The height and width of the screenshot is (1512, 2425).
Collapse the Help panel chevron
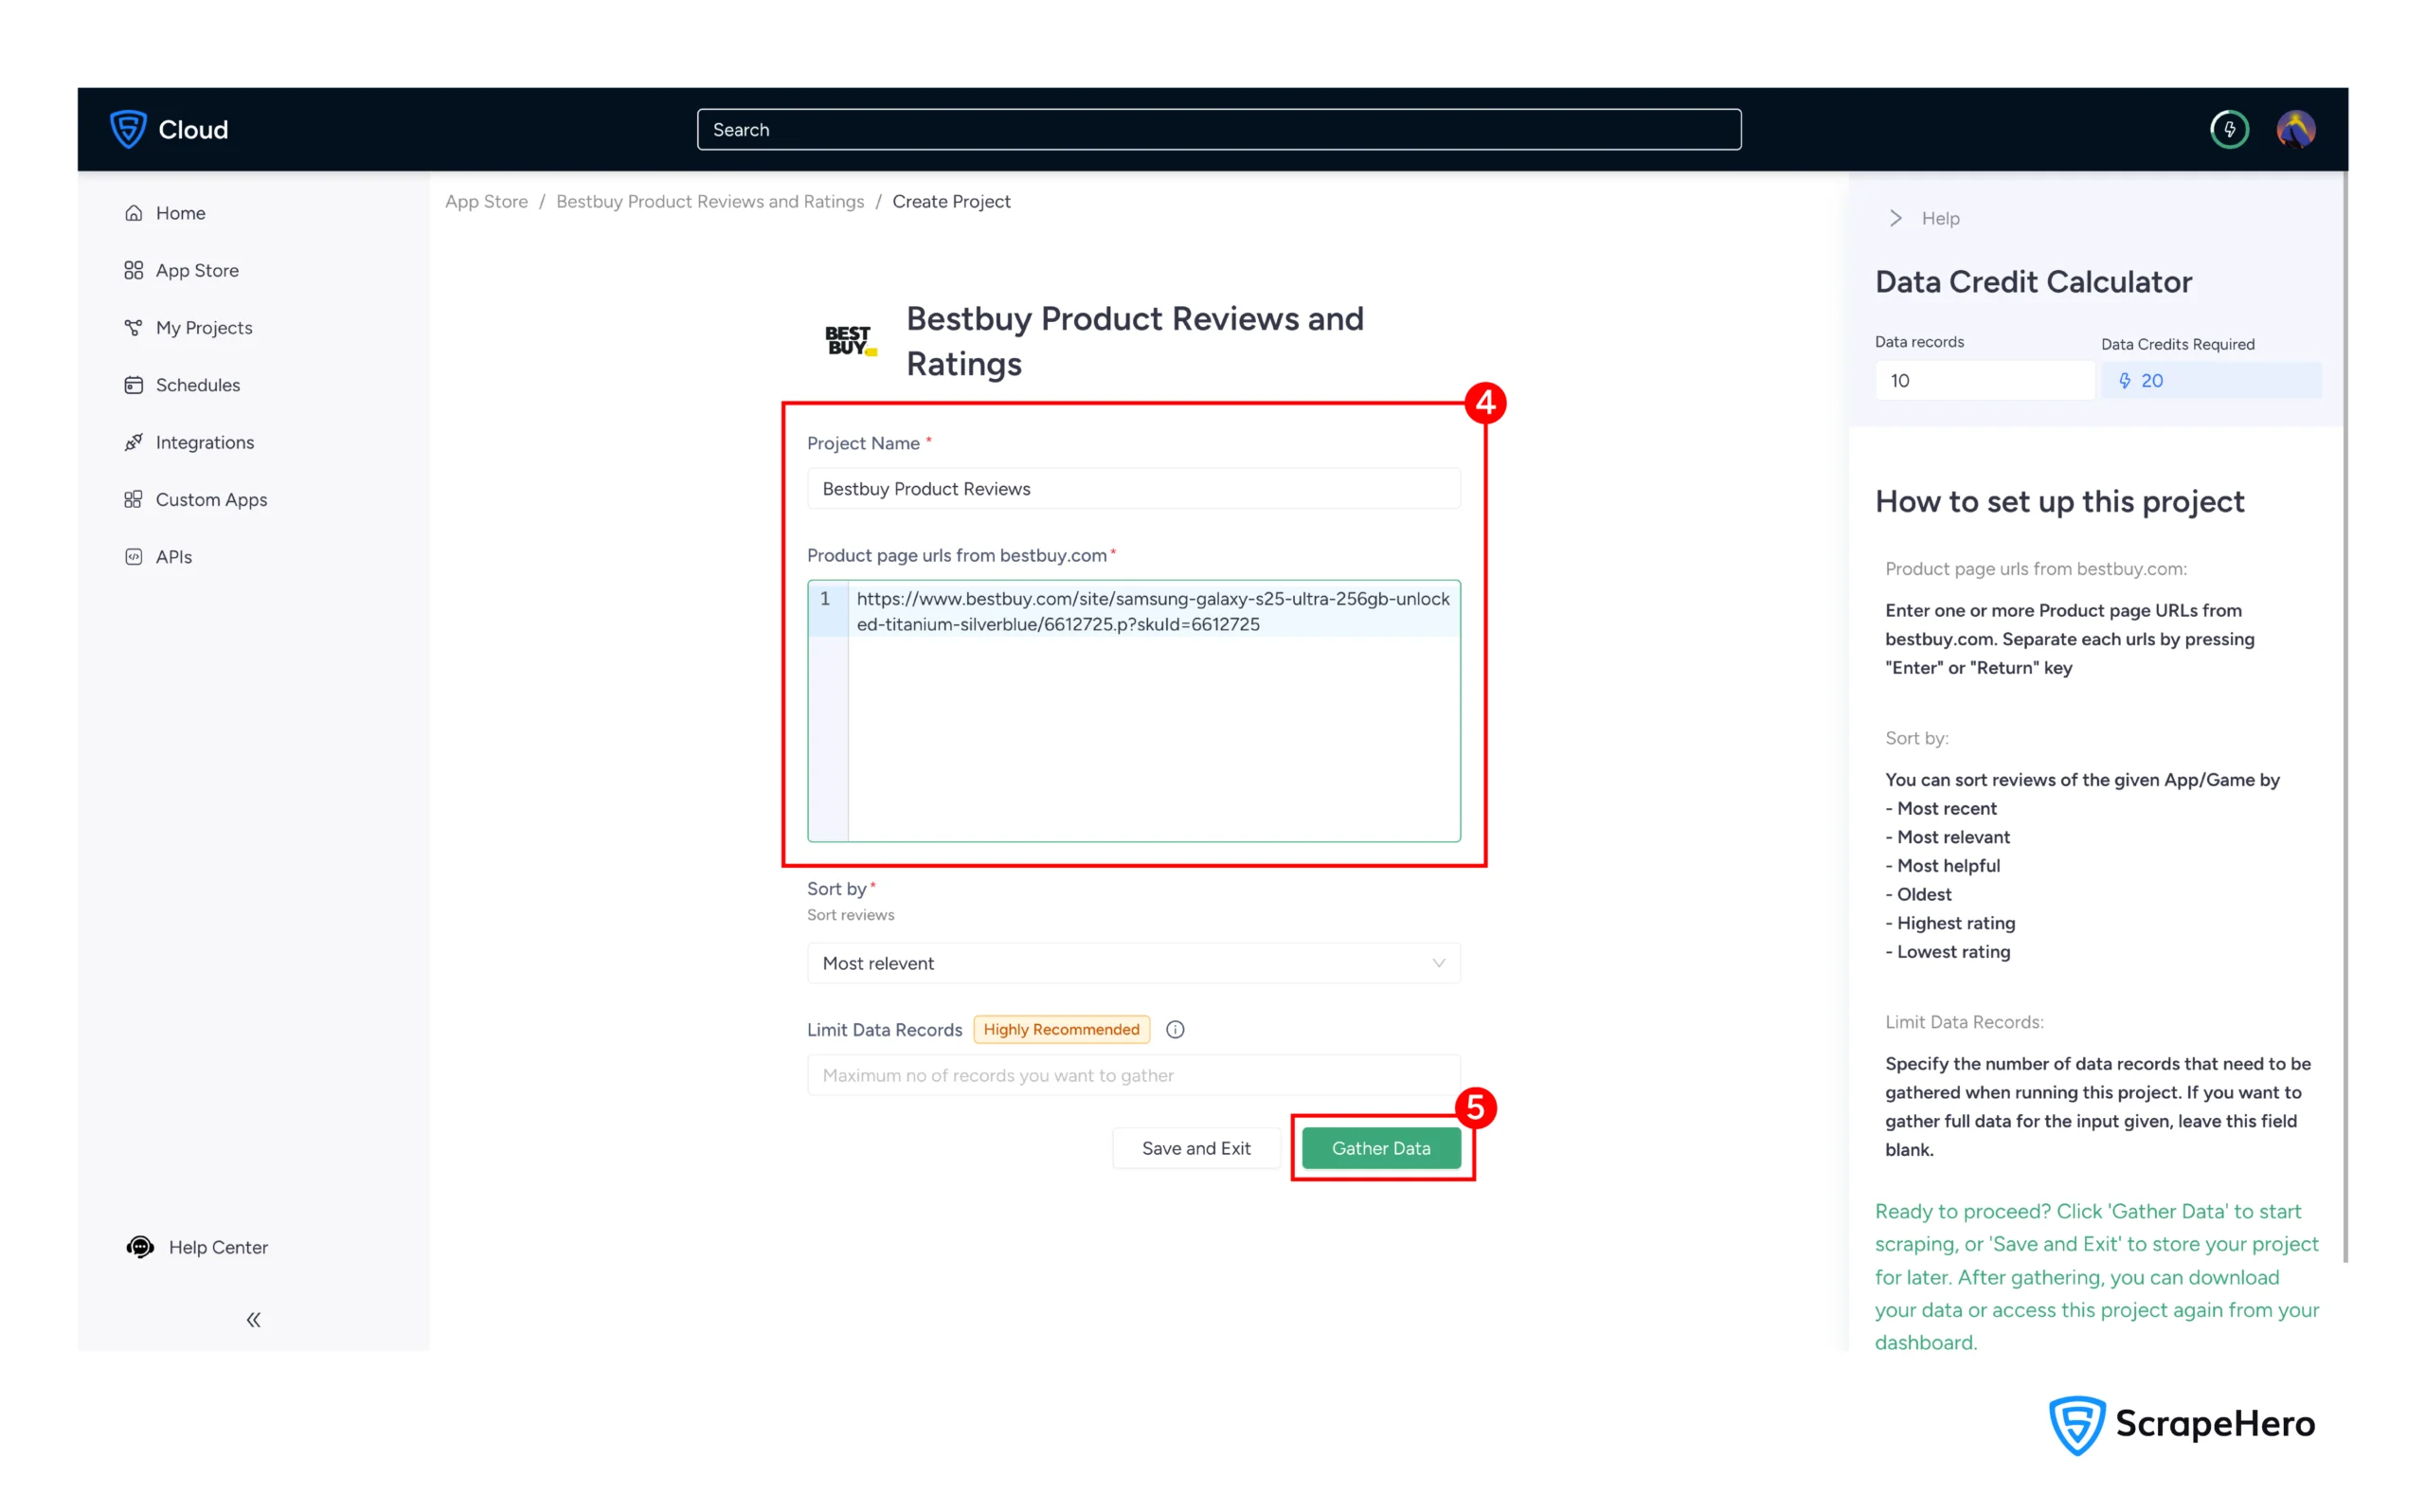(1895, 218)
